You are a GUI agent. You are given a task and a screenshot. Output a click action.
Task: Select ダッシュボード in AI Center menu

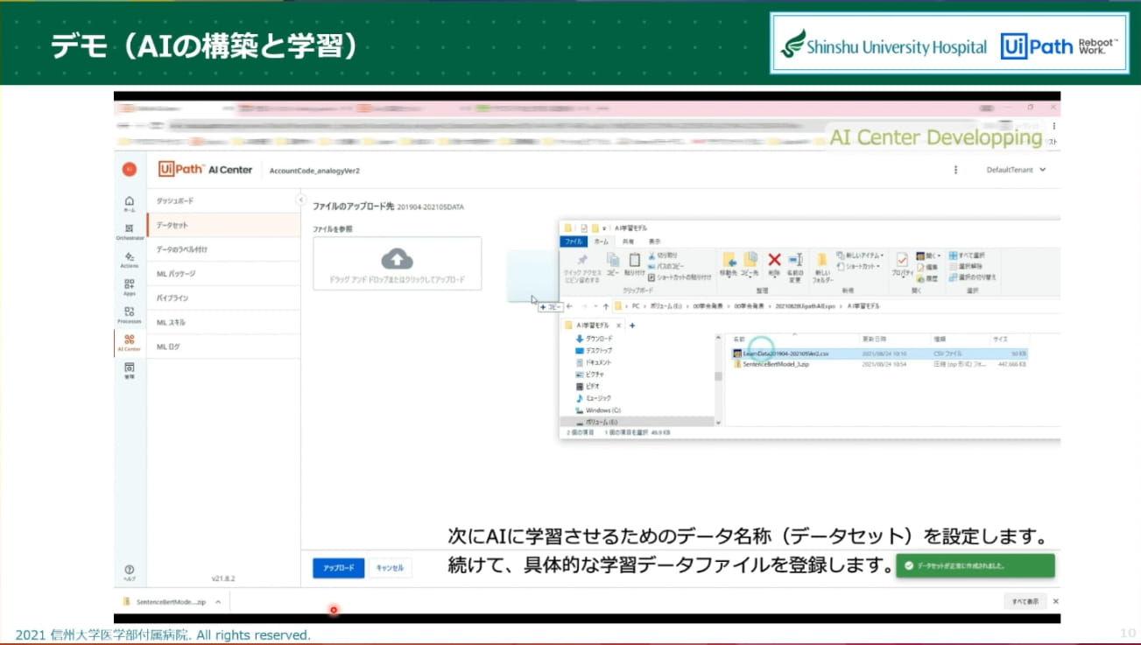(x=223, y=200)
